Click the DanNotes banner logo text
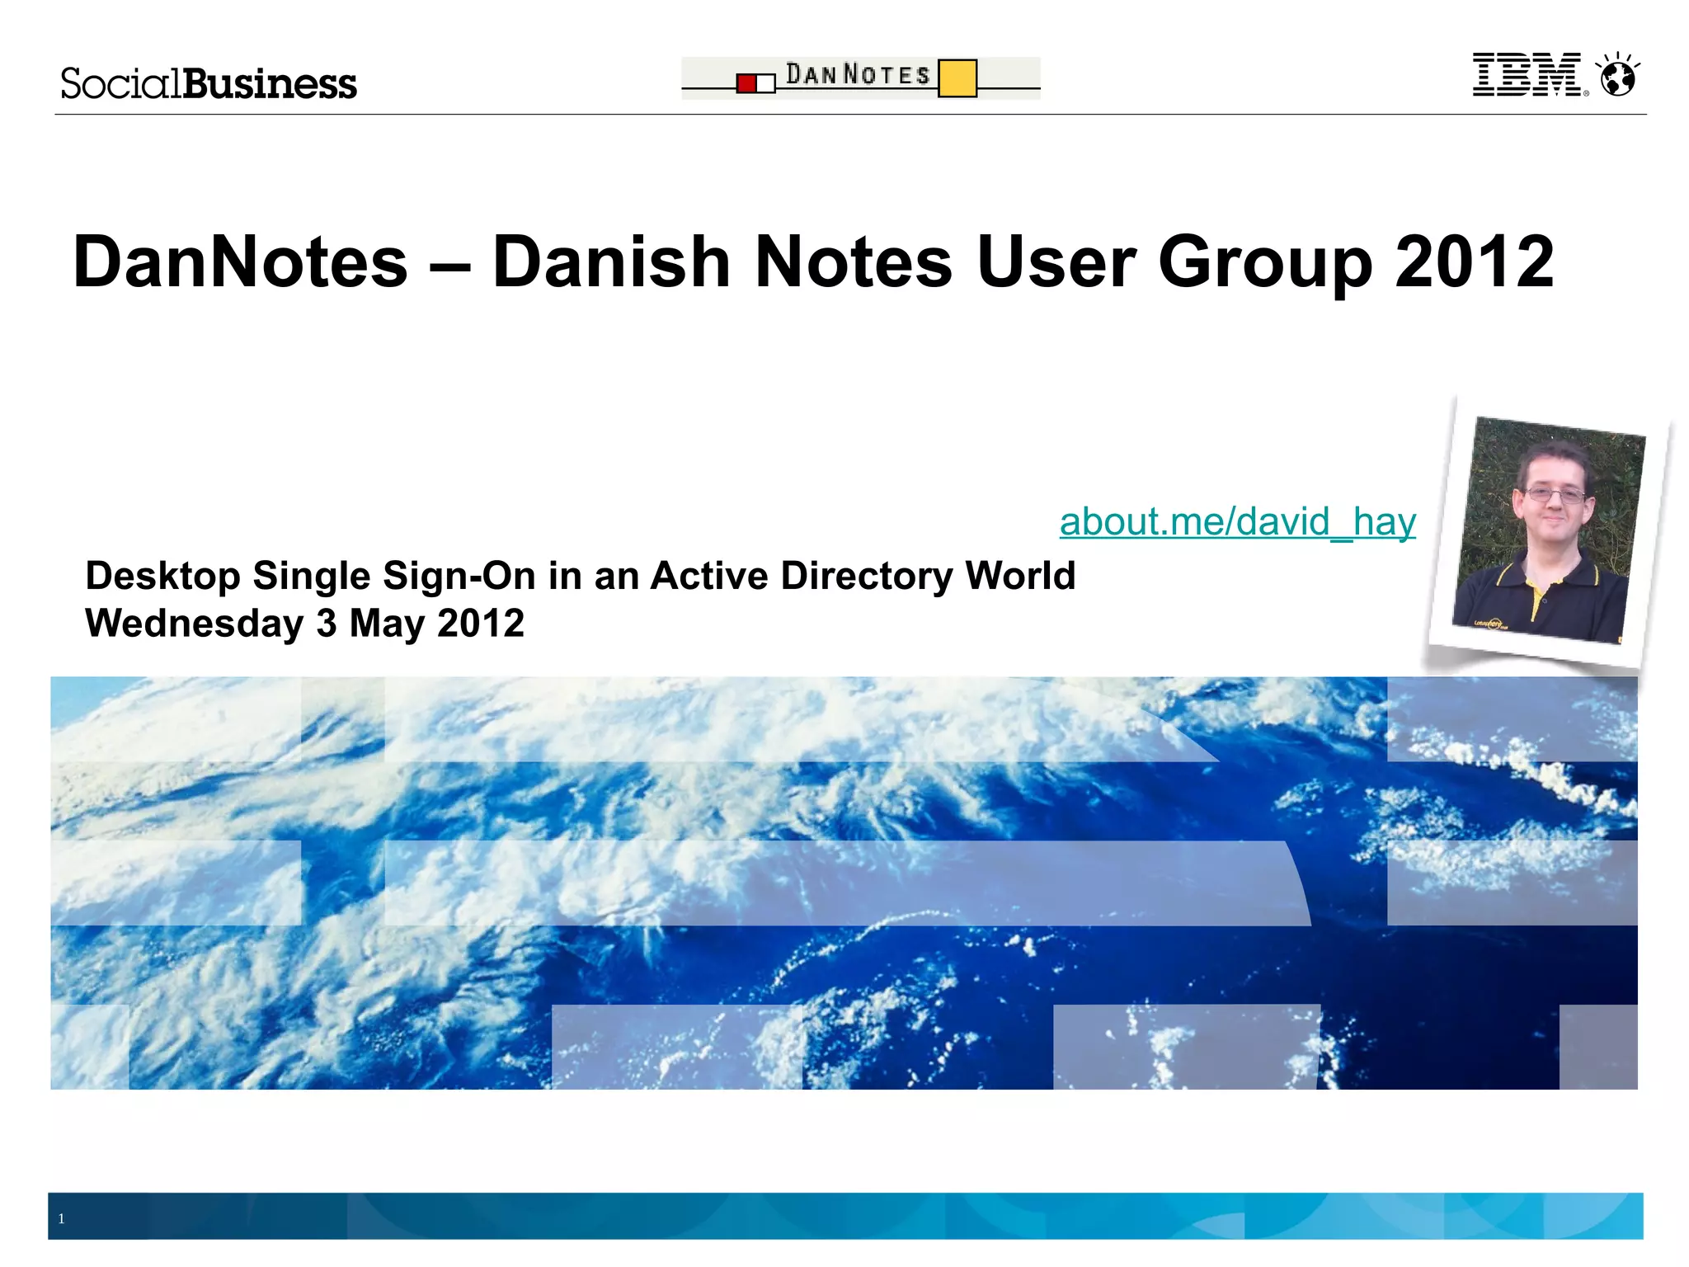Screen dimensions: 1689x1267 (858, 74)
